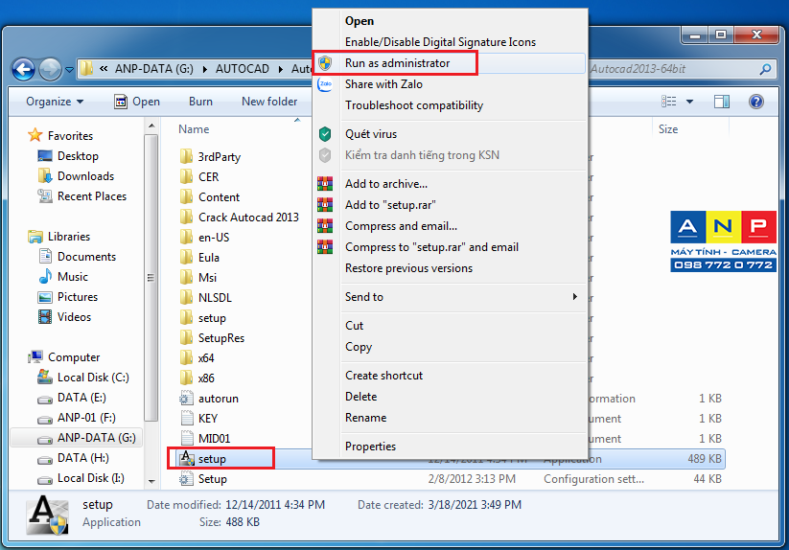Select the KEY text file

(x=198, y=419)
